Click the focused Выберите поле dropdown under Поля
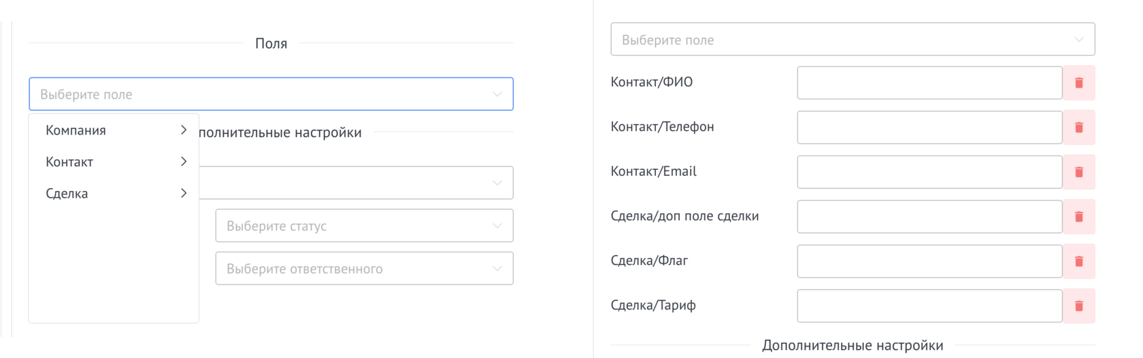1143x358 pixels. tap(270, 94)
